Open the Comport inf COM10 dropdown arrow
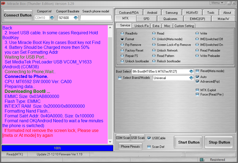Image resolution: width=238 pixels, height=163 pixels. point(52,18)
